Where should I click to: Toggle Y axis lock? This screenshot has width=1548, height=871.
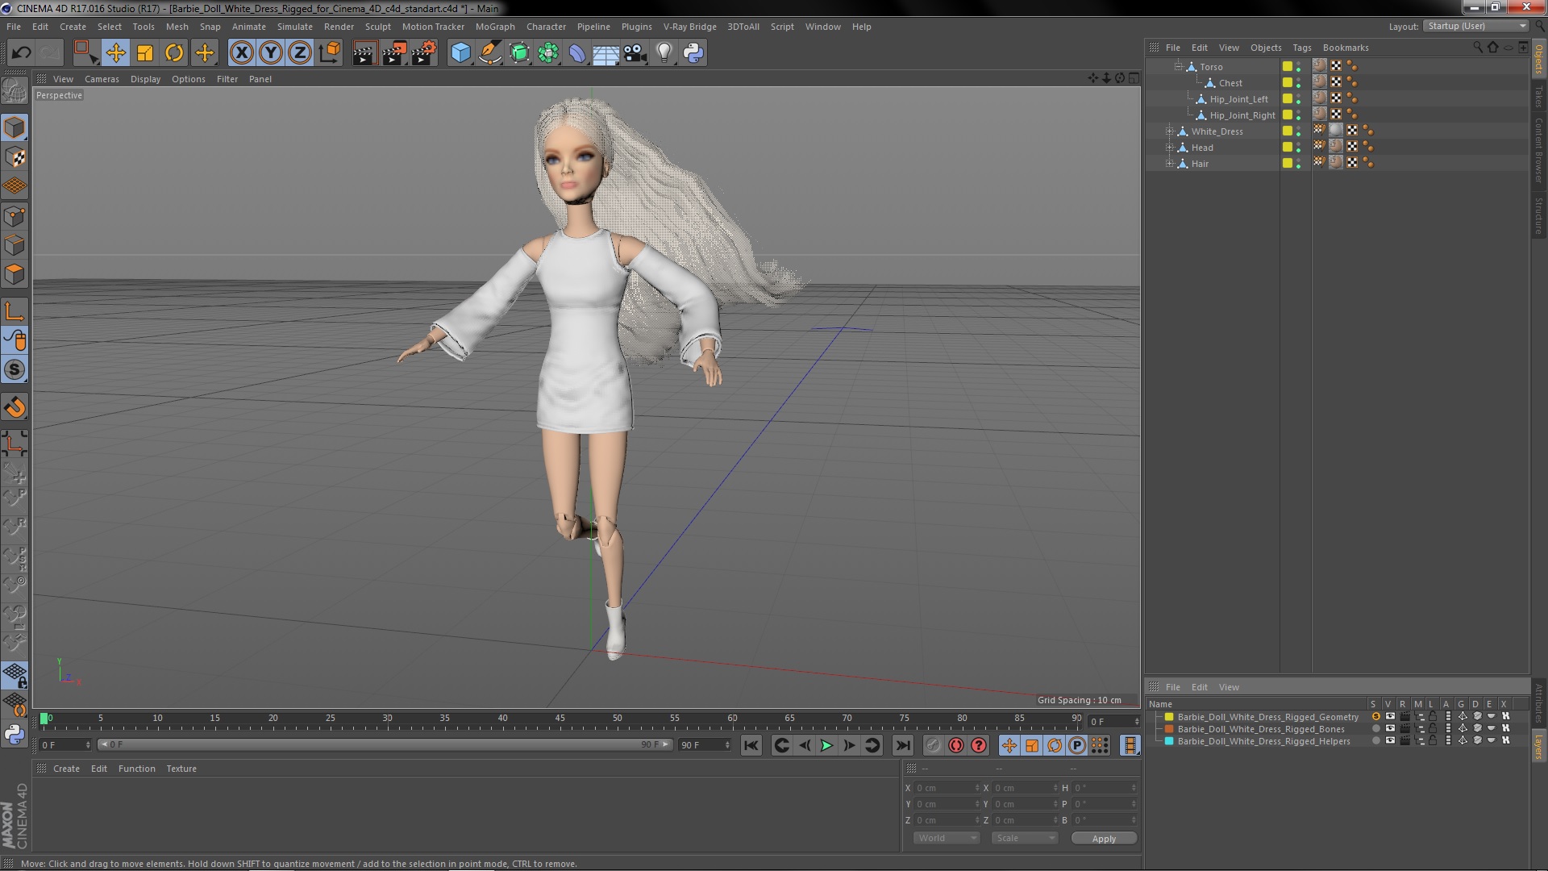[271, 53]
